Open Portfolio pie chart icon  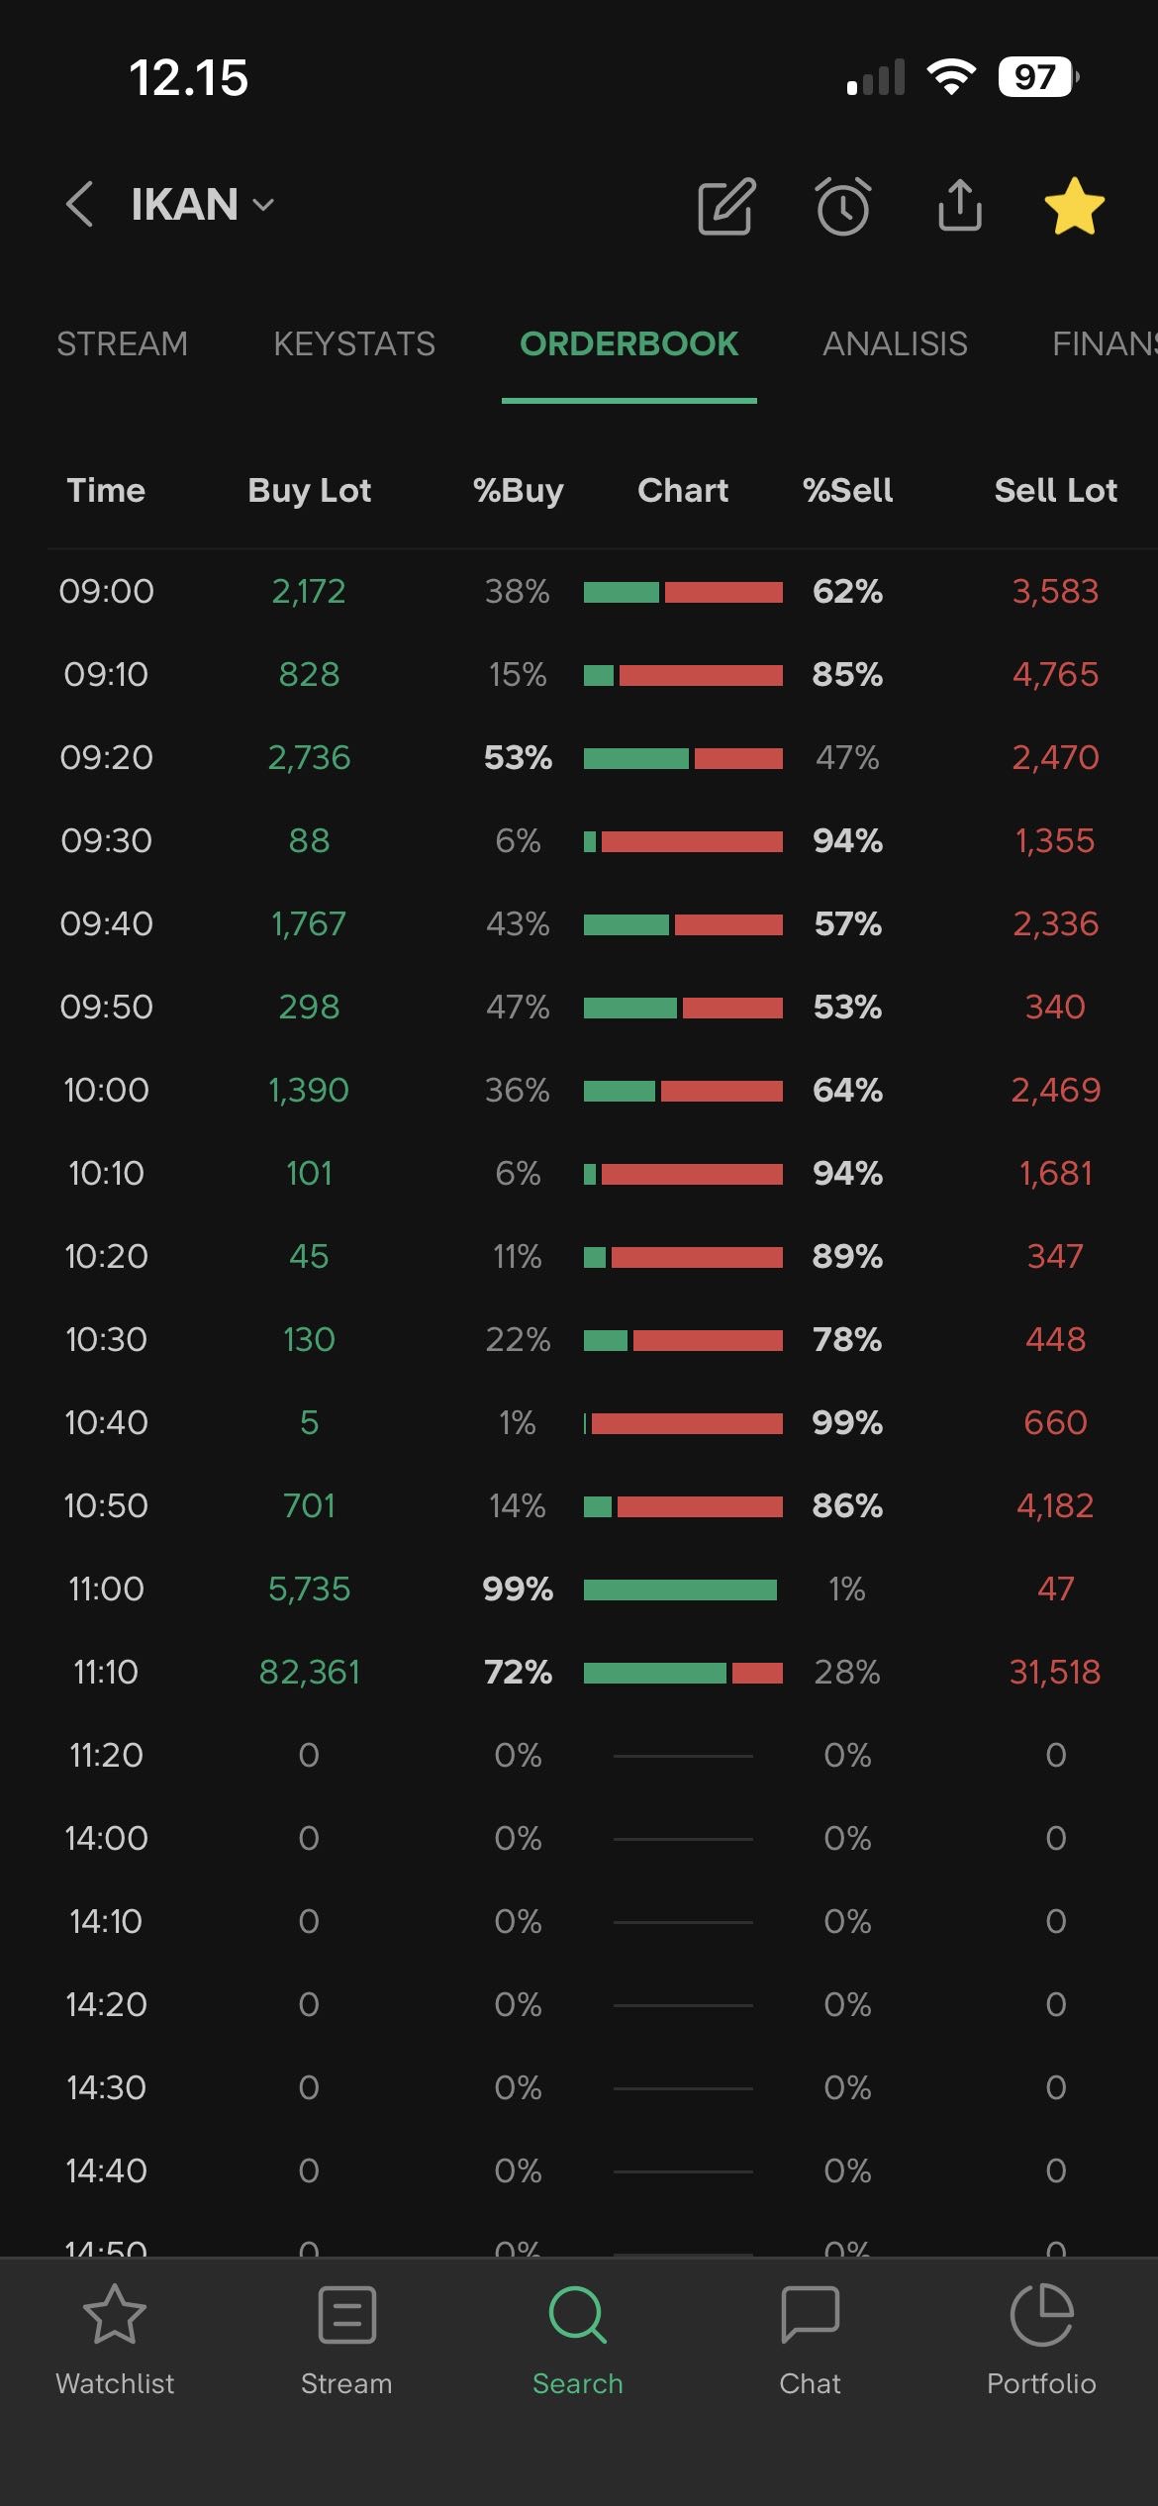coord(1041,2318)
